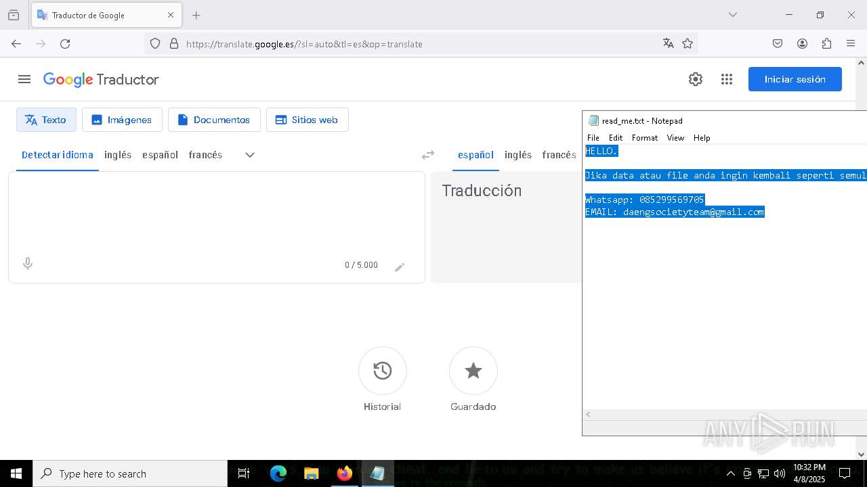Screen dimensions: 867x487
Task: Click the handwriting pencil input icon
Action: [x=400, y=267]
